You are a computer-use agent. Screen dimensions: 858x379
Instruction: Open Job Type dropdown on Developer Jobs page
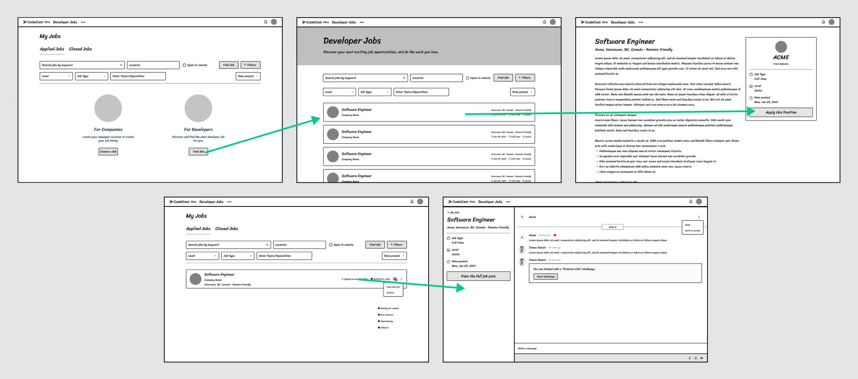(x=375, y=92)
